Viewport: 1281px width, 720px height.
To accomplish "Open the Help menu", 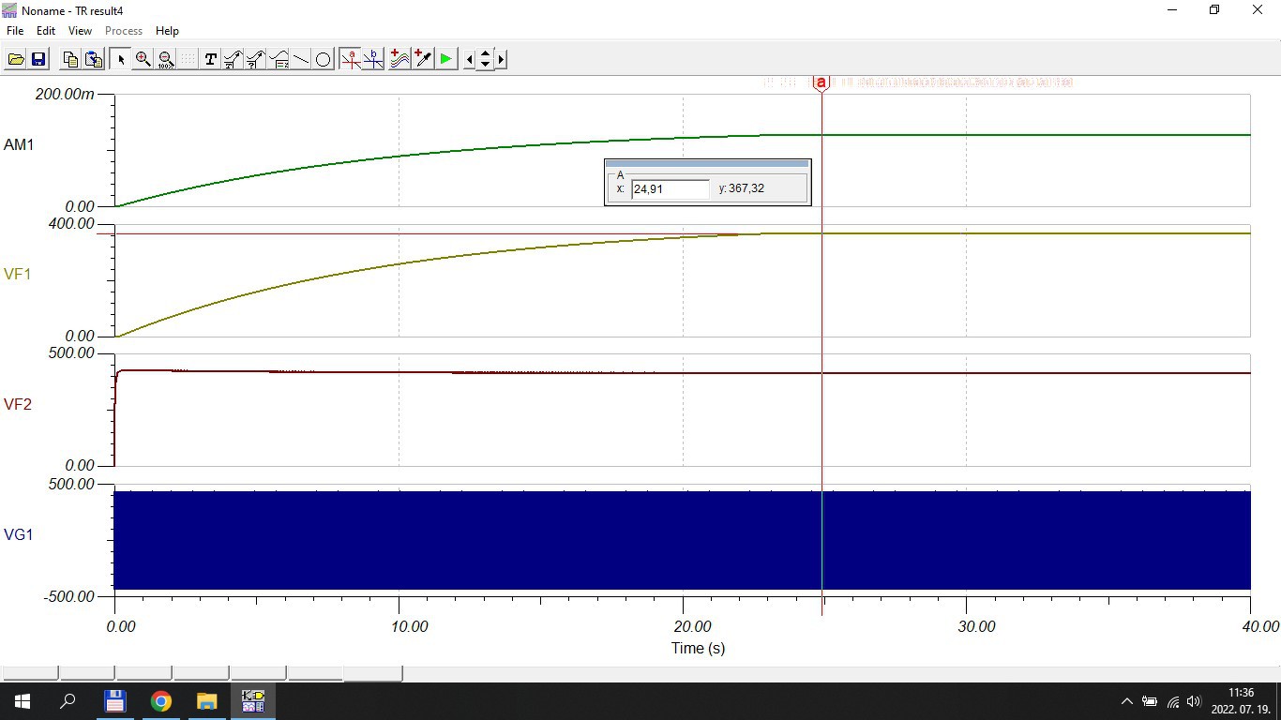I will click(167, 31).
